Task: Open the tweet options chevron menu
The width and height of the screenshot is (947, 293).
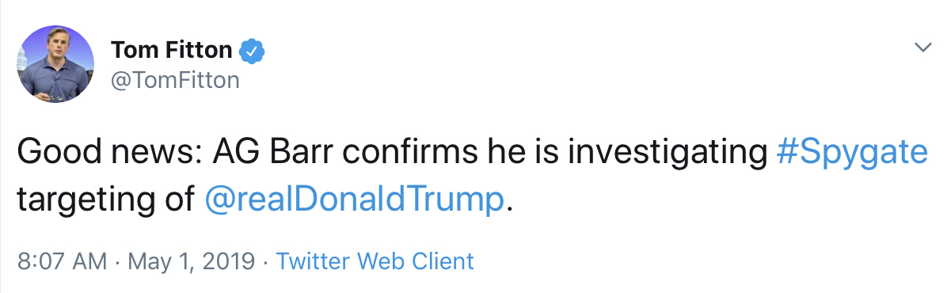Action: (922, 48)
